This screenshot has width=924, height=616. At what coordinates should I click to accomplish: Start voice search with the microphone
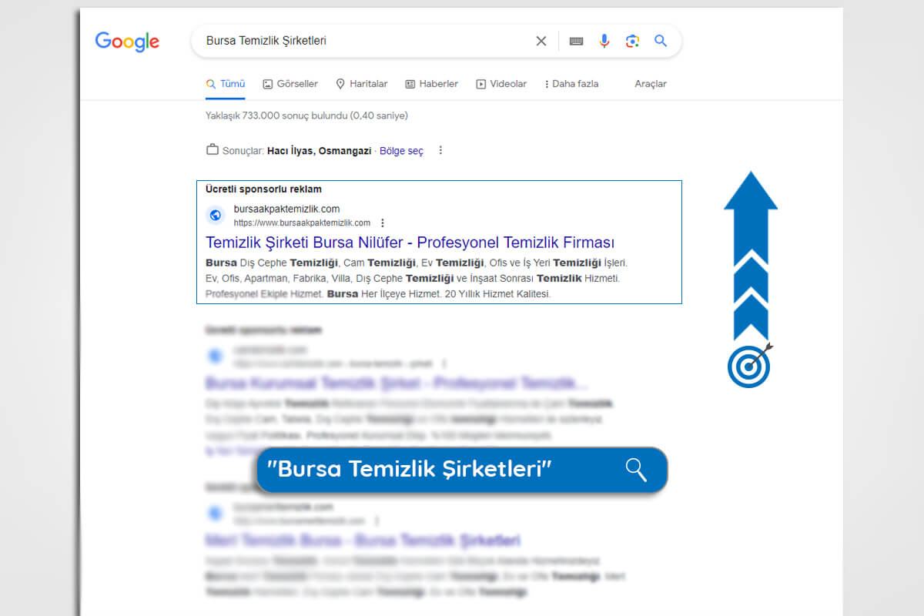click(604, 41)
